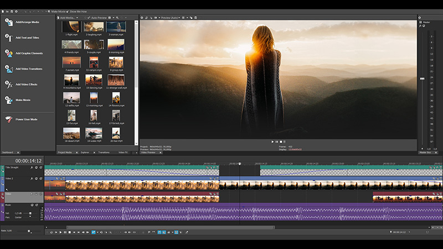
Task: Click the Add Video Effects fx icon
Action: click(x=8, y=85)
